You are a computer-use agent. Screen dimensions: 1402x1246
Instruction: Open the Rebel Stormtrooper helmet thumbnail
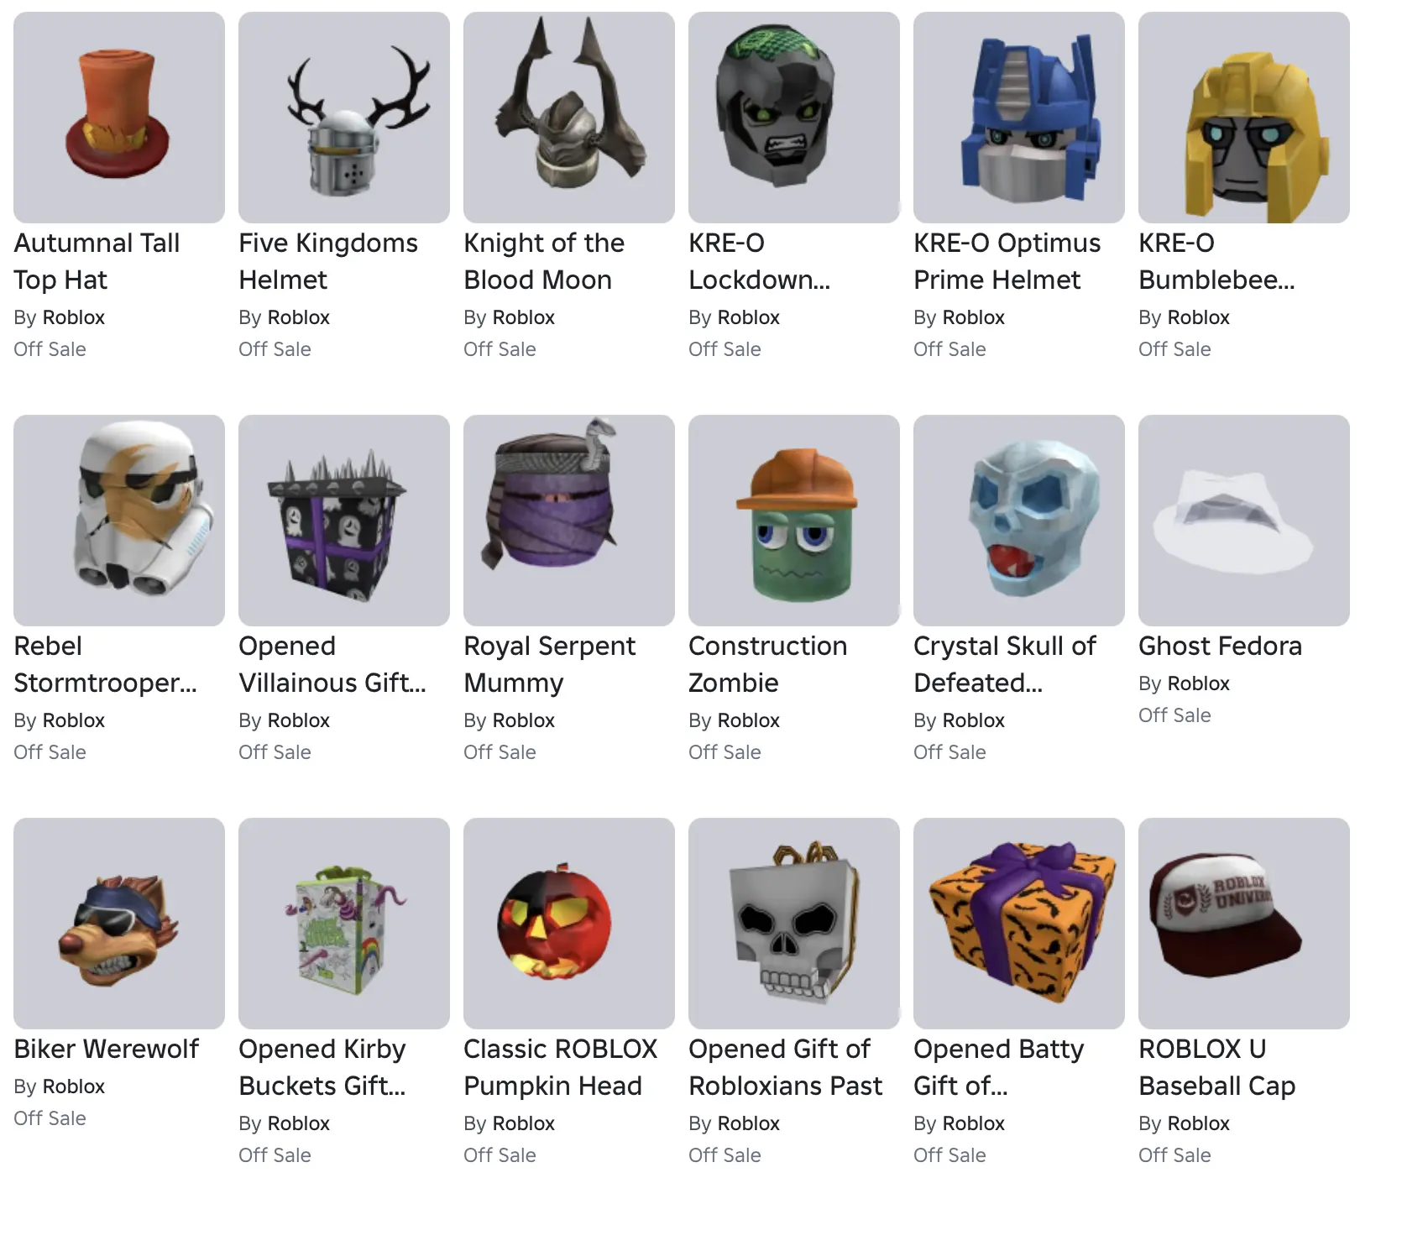coord(119,521)
